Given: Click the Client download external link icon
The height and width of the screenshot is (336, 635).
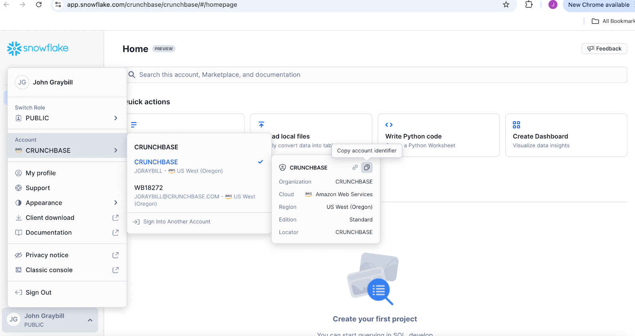Looking at the screenshot, I should [115, 218].
